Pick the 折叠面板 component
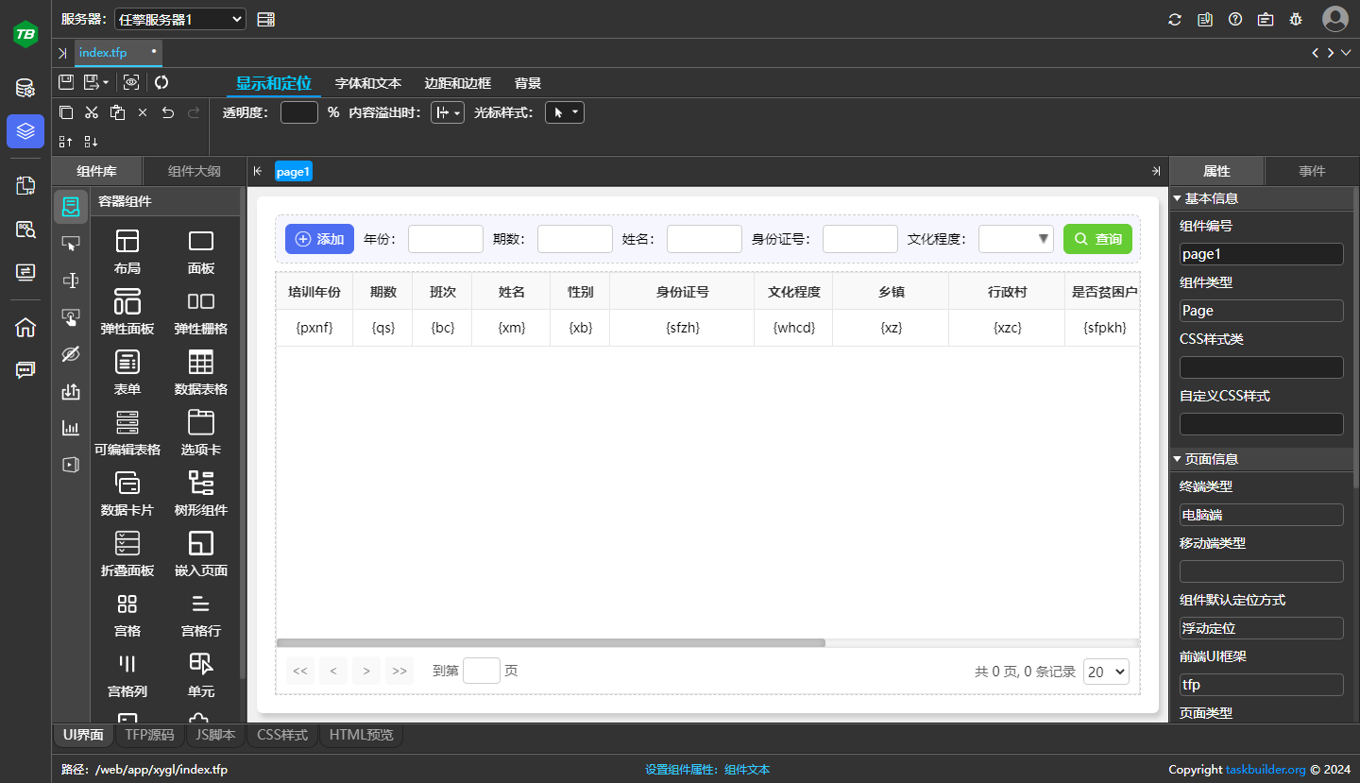This screenshot has height=783, width=1360. (x=127, y=554)
